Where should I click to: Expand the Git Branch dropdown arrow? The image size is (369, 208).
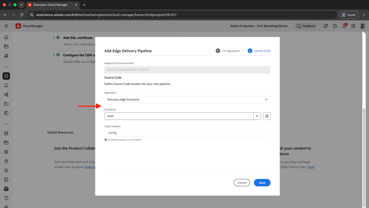coord(257,116)
